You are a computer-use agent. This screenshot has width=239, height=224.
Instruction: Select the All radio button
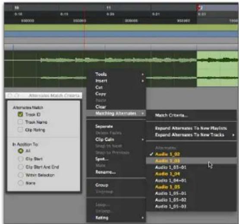(21, 151)
